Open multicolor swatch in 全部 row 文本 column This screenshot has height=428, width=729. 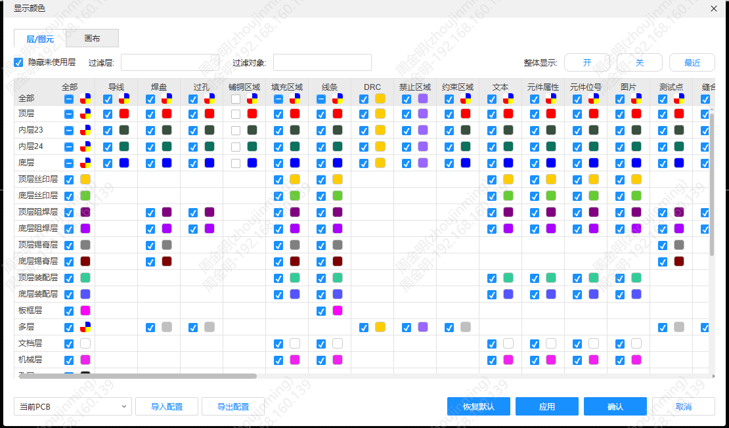[508, 98]
